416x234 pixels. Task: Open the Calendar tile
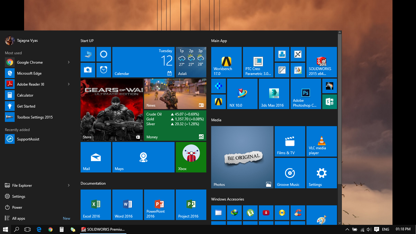pos(143,62)
